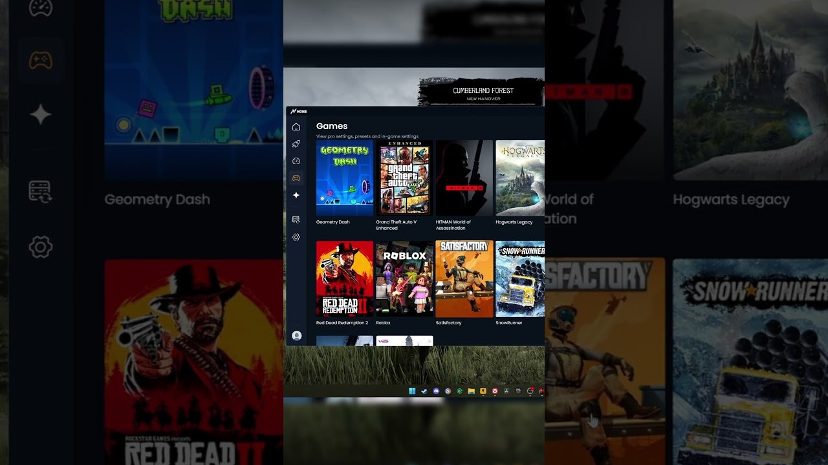Select the Grand Theft Auto V Enhanced cover
This screenshot has width=828, height=465.
pos(404,178)
